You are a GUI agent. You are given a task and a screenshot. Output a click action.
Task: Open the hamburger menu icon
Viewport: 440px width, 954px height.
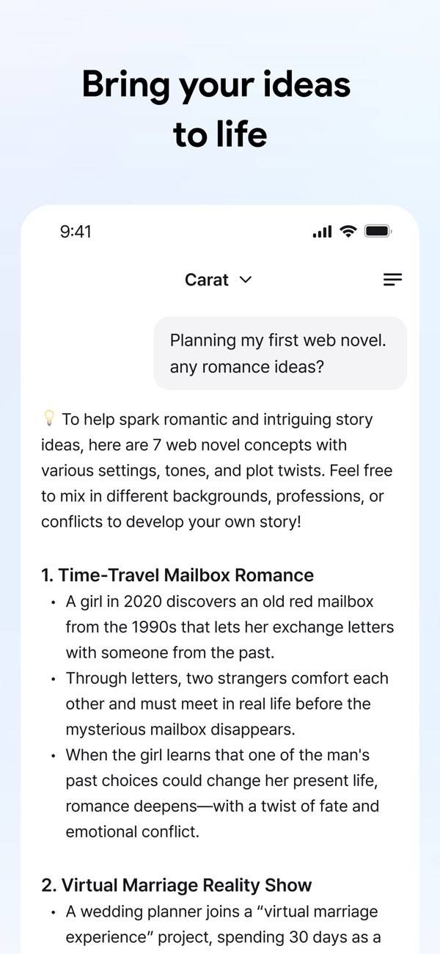(392, 280)
